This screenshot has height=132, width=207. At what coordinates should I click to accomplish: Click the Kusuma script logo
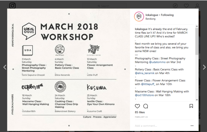97,87
